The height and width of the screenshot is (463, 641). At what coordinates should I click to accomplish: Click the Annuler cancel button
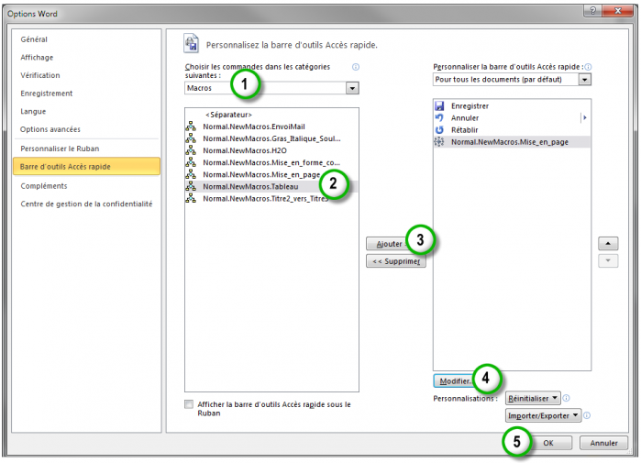(x=602, y=443)
